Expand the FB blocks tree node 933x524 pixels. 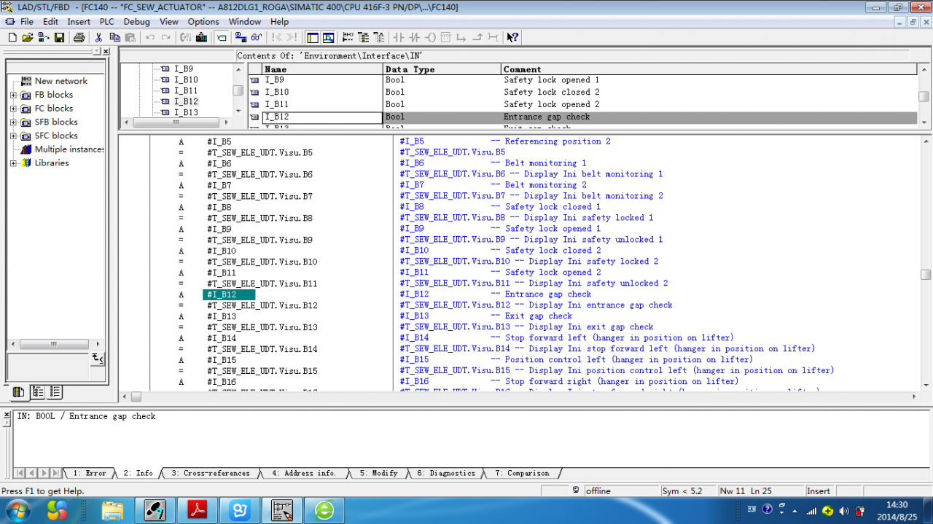[14, 95]
